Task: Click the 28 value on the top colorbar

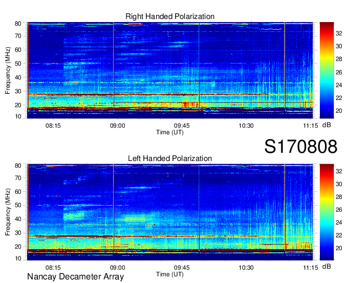Action: coord(339,59)
